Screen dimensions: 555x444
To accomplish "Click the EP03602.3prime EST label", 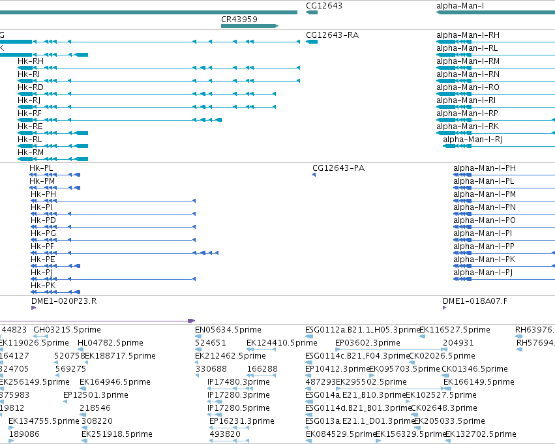I will pos(368,343).
